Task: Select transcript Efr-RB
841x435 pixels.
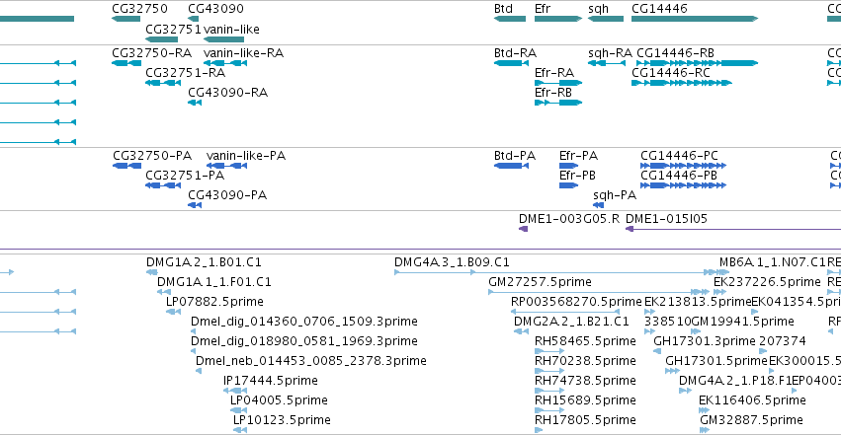Action: [558, 103]
